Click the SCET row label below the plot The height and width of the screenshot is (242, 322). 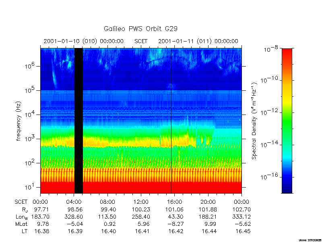pyautogui.click(x=21, y=202)
